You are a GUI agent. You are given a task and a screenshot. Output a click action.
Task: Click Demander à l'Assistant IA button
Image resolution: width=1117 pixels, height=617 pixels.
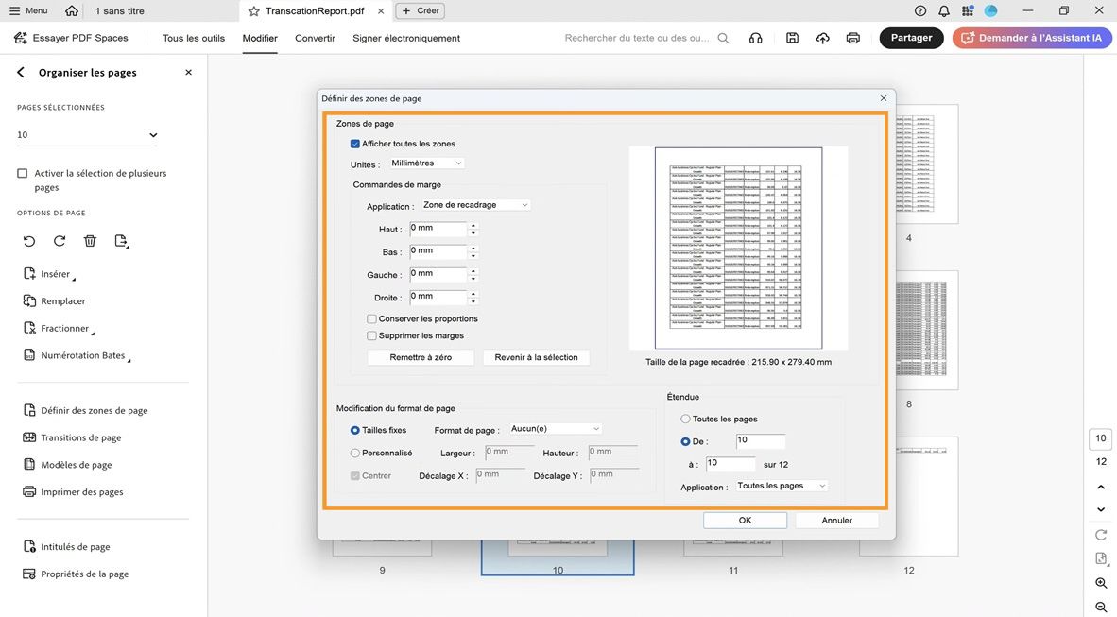click(1032, 38)
